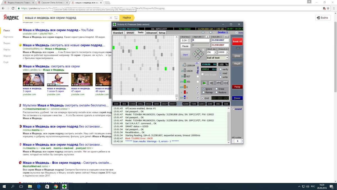Select the Restore radio option
337x190 pixels.
[x=216, y=92]
